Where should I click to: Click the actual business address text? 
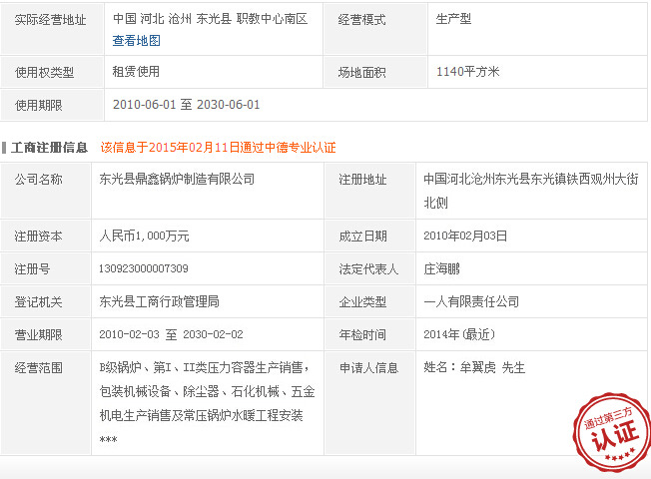tap(210, 19)
